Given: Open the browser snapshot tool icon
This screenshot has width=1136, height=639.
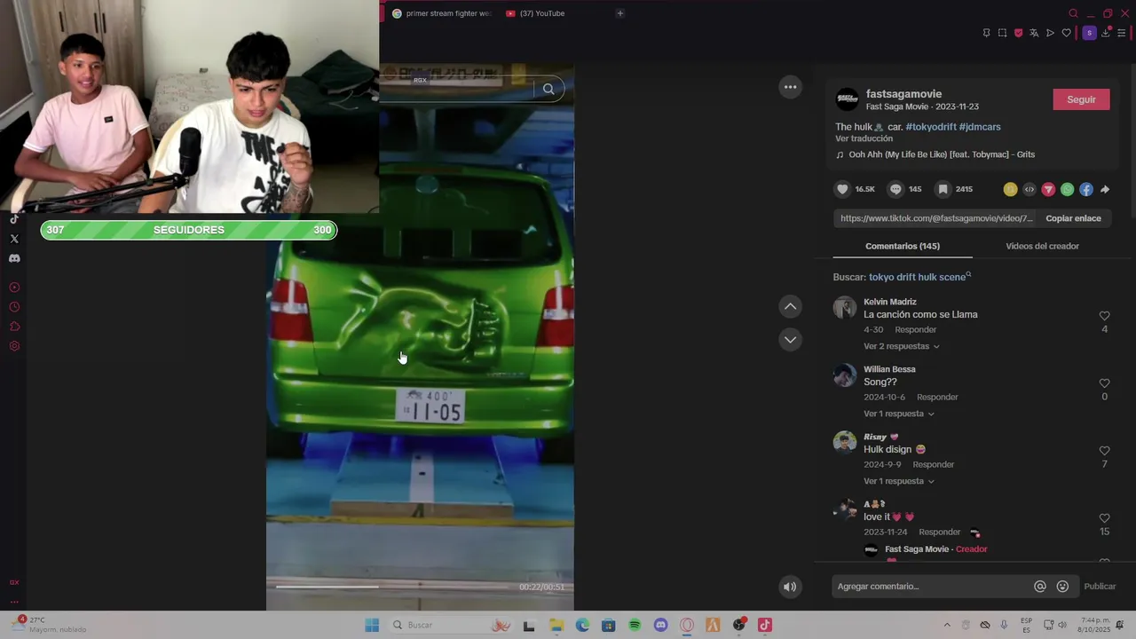Looking at the screenshot, I should click(1002, 33).
